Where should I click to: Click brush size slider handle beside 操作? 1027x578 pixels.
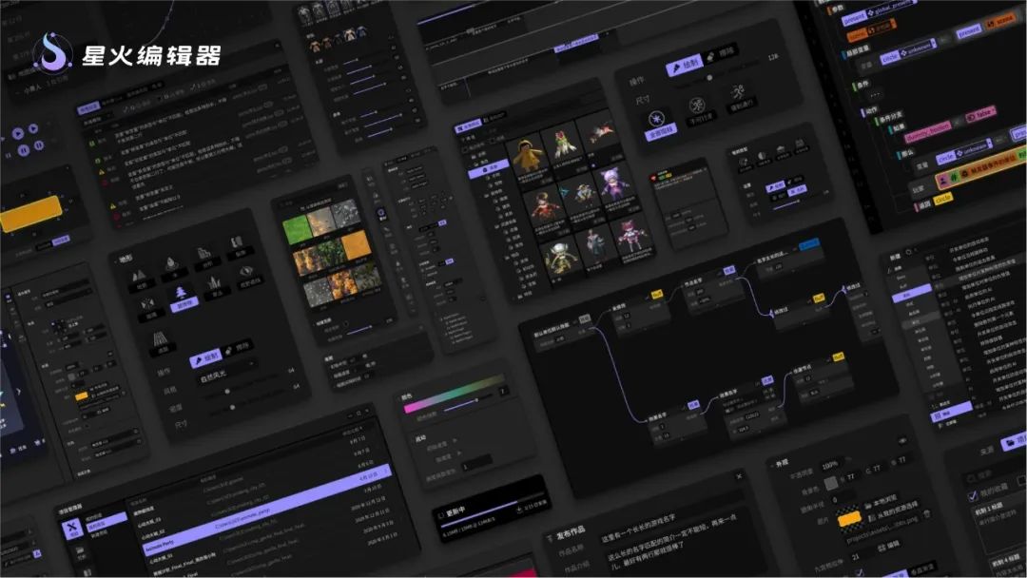point(710,78)
